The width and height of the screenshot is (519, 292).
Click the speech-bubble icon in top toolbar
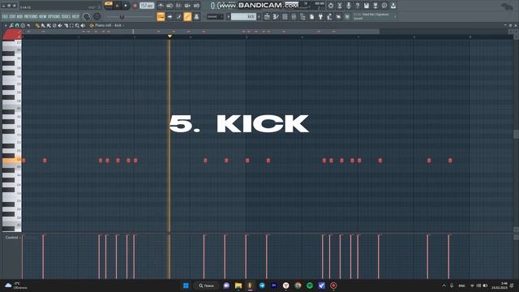click(x=384, y=6)
